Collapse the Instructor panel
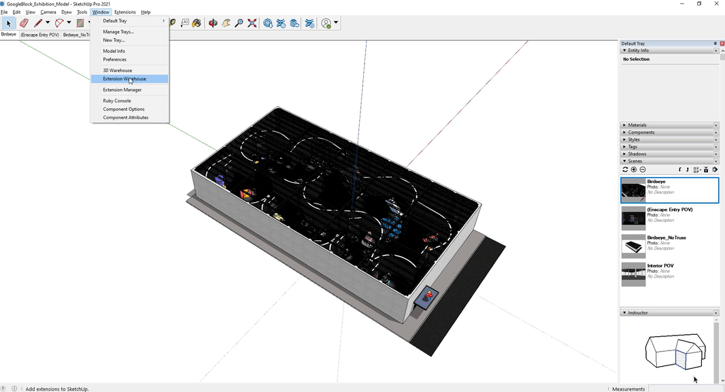 624,313
